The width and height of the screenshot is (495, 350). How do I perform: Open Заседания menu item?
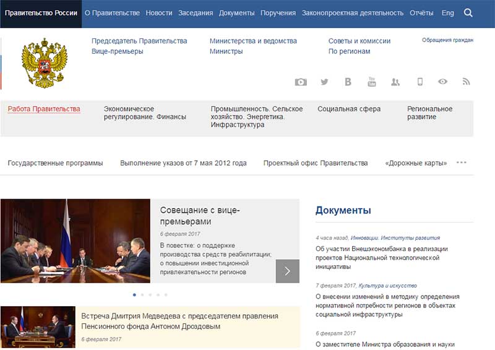(196, 13)
